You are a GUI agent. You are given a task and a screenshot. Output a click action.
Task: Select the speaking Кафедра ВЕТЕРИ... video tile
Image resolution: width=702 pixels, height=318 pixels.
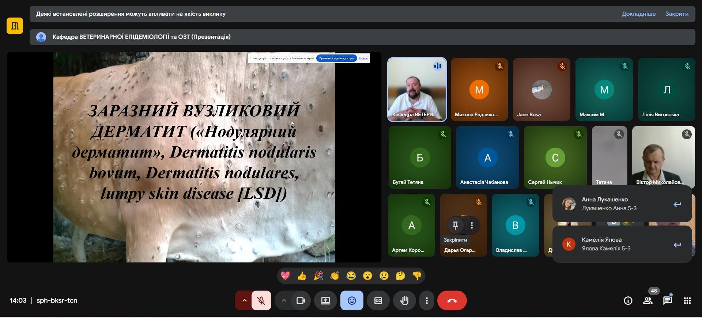click(417, 90)
